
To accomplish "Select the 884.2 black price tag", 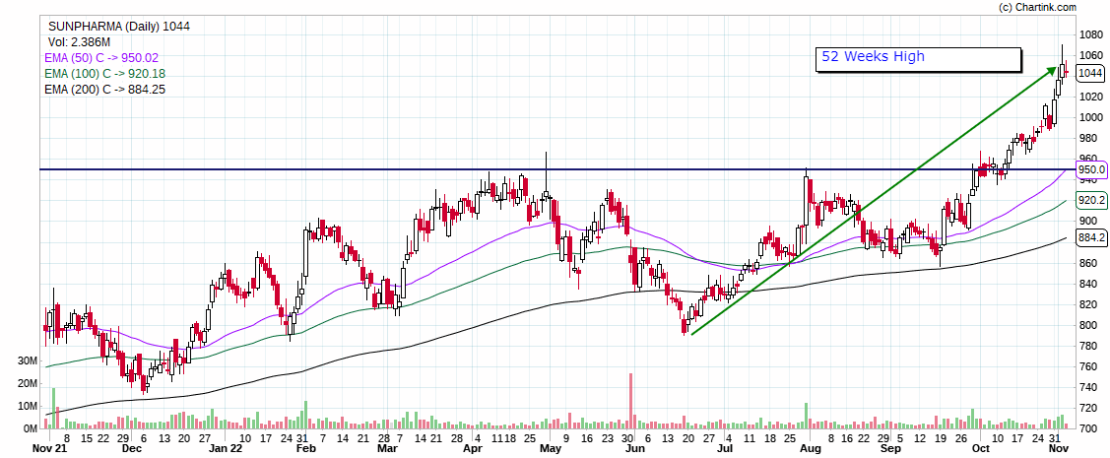I will [1090, 238].
